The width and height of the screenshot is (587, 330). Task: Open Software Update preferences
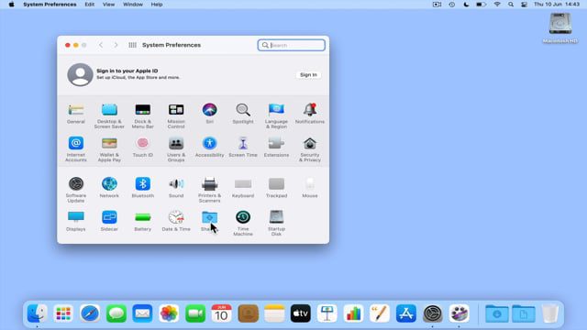(76, 190)
